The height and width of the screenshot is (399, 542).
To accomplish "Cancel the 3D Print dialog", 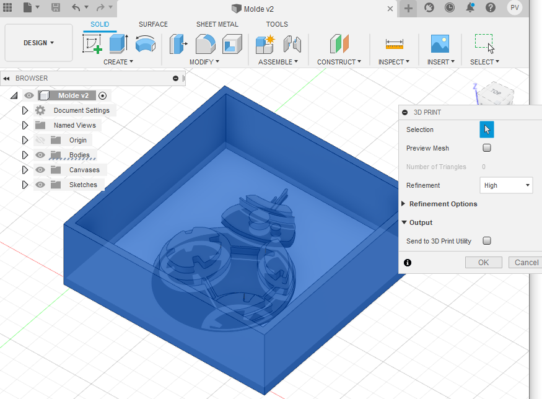I will click(526, 263).
